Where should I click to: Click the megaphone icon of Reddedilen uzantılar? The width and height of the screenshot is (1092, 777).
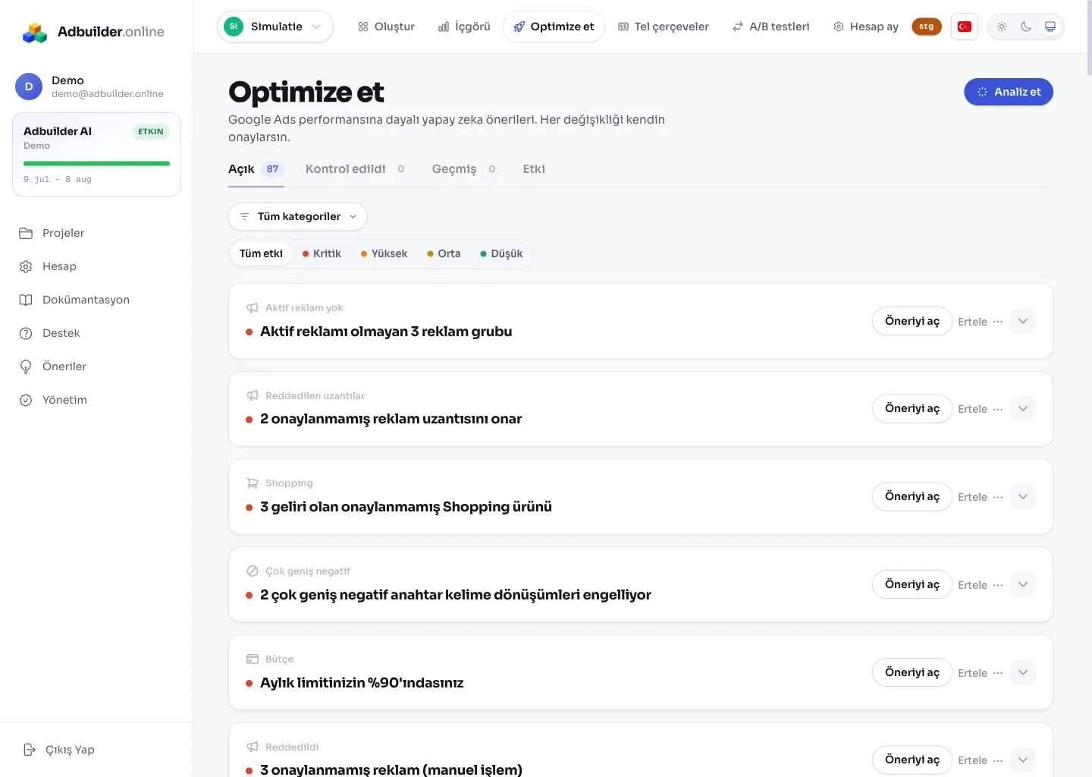(253, 395)
